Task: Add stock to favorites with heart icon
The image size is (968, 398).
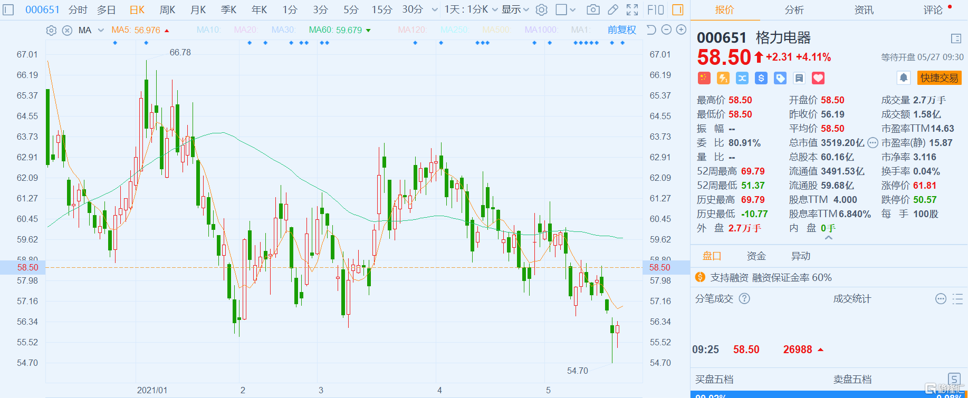Action: [818, 78]
